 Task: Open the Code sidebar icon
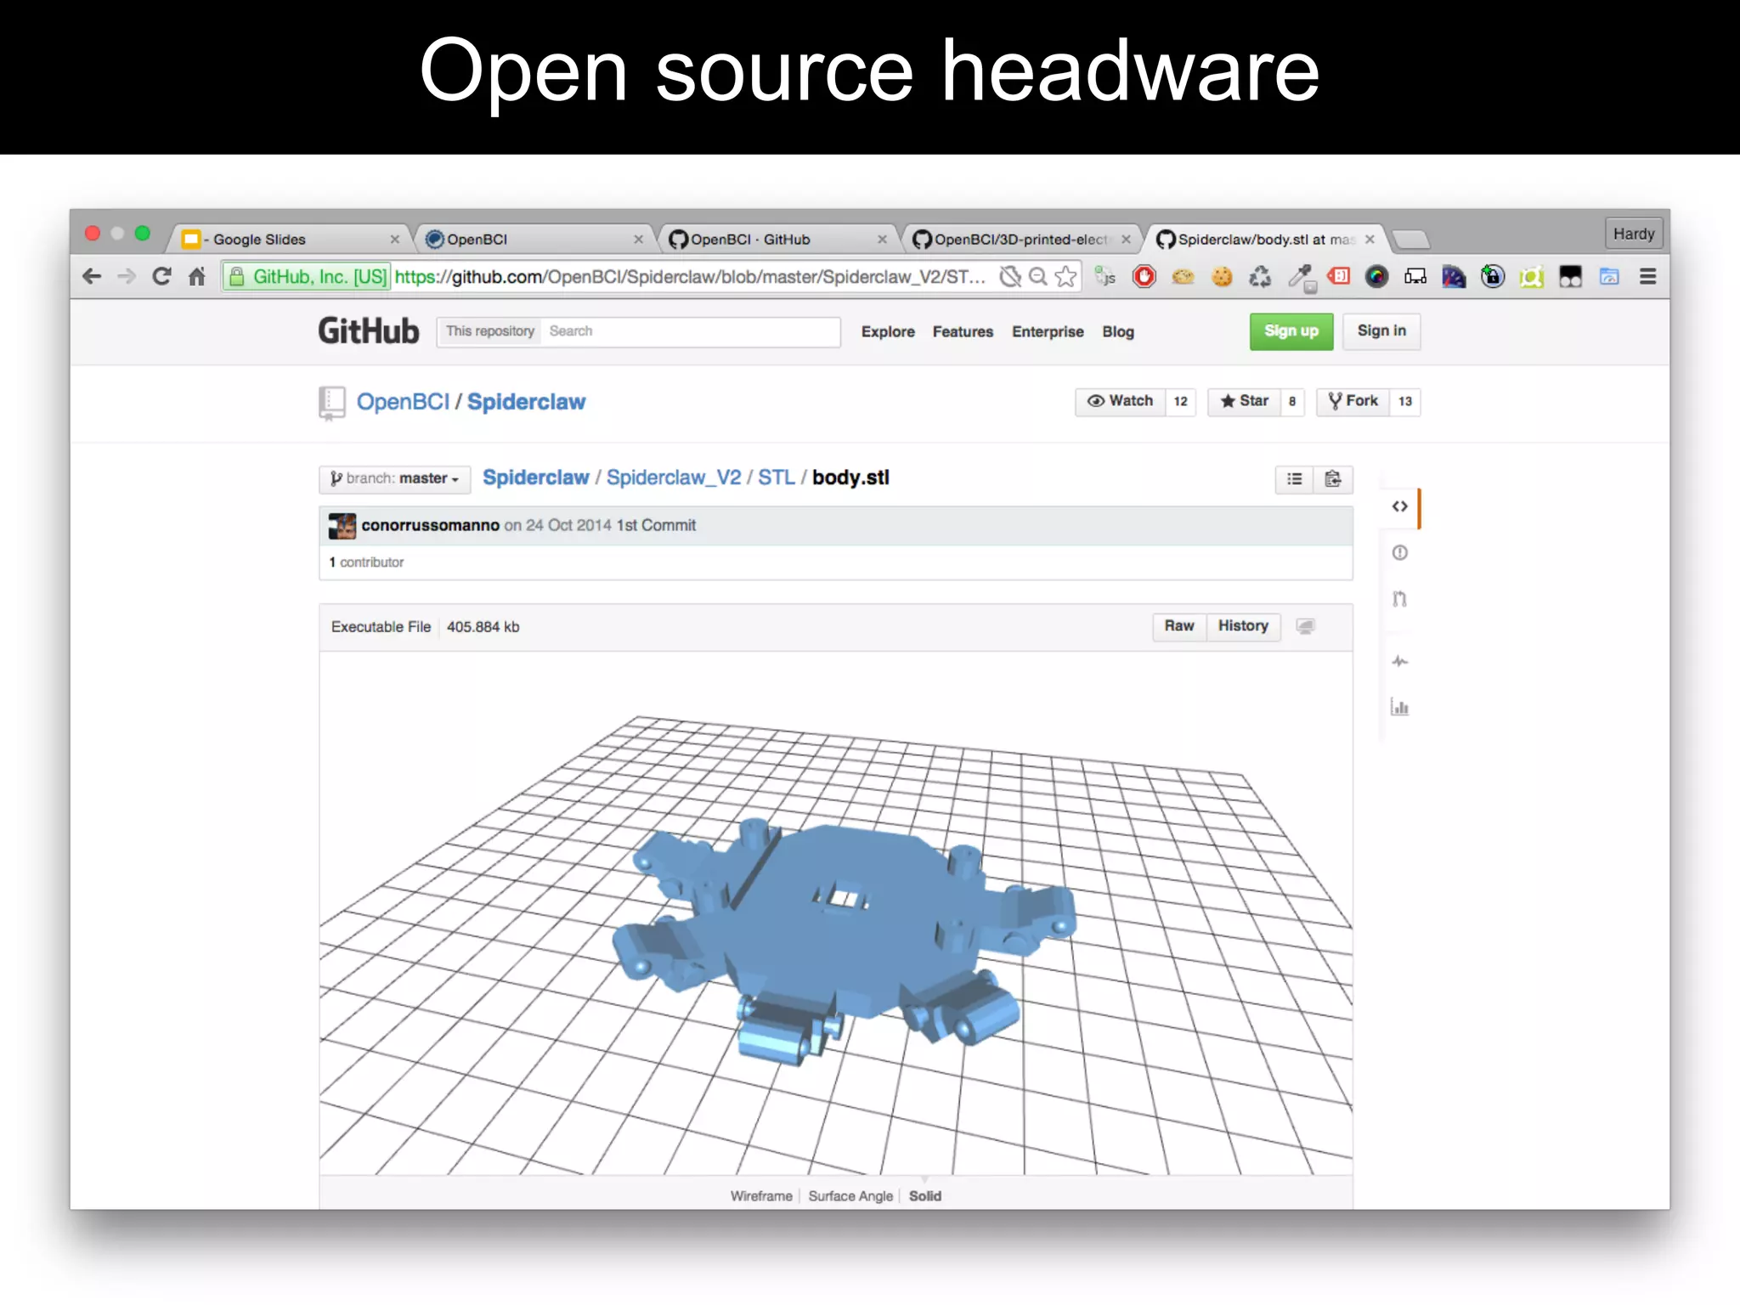pos(1399,506)
